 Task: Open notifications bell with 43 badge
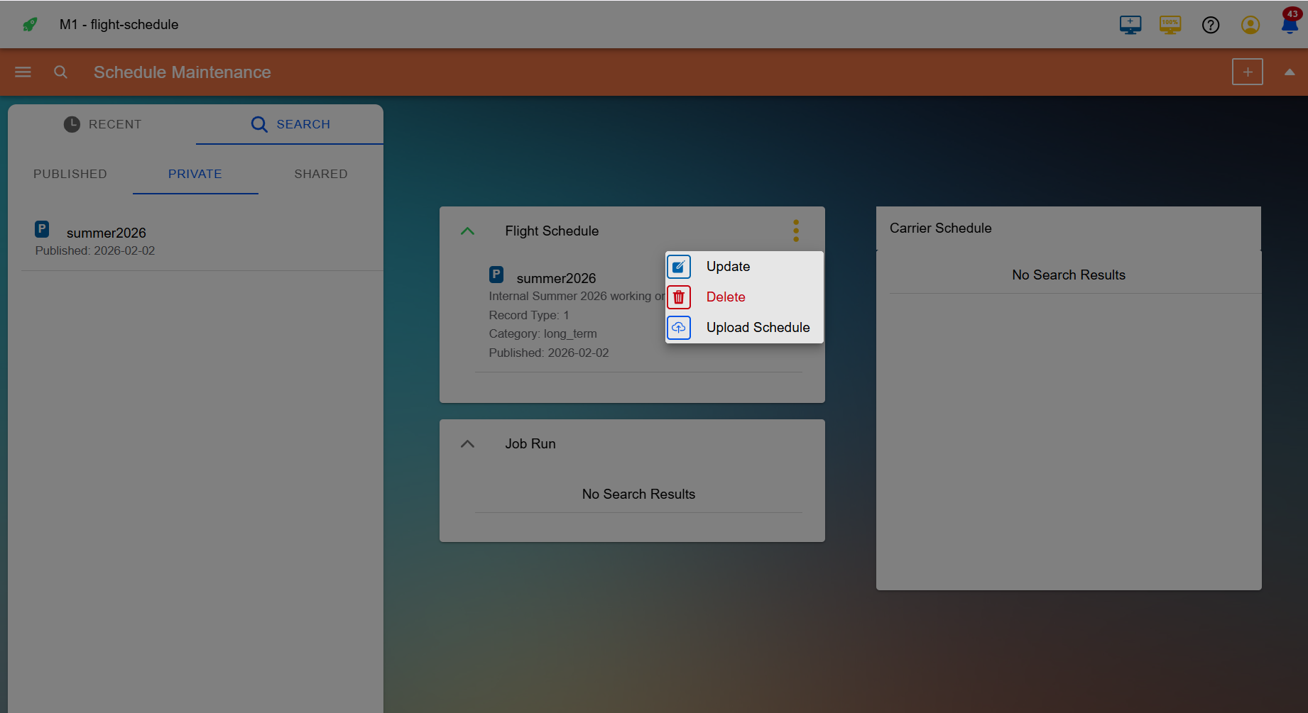pos(1290,23)
